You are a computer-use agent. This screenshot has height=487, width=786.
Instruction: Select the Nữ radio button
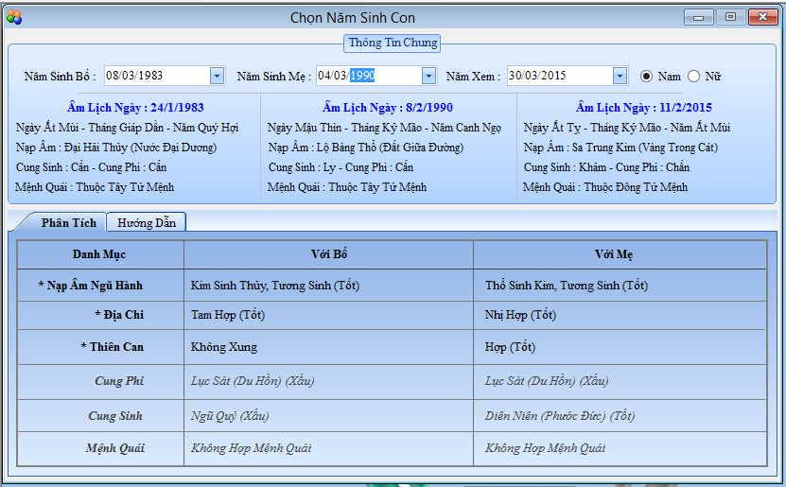[x=693, y=77]
